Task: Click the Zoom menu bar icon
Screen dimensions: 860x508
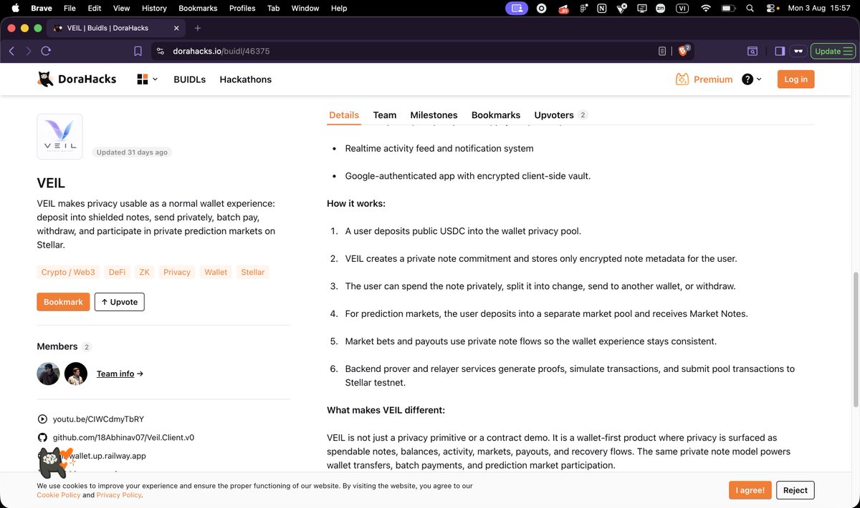Action: tap(661, 8)
